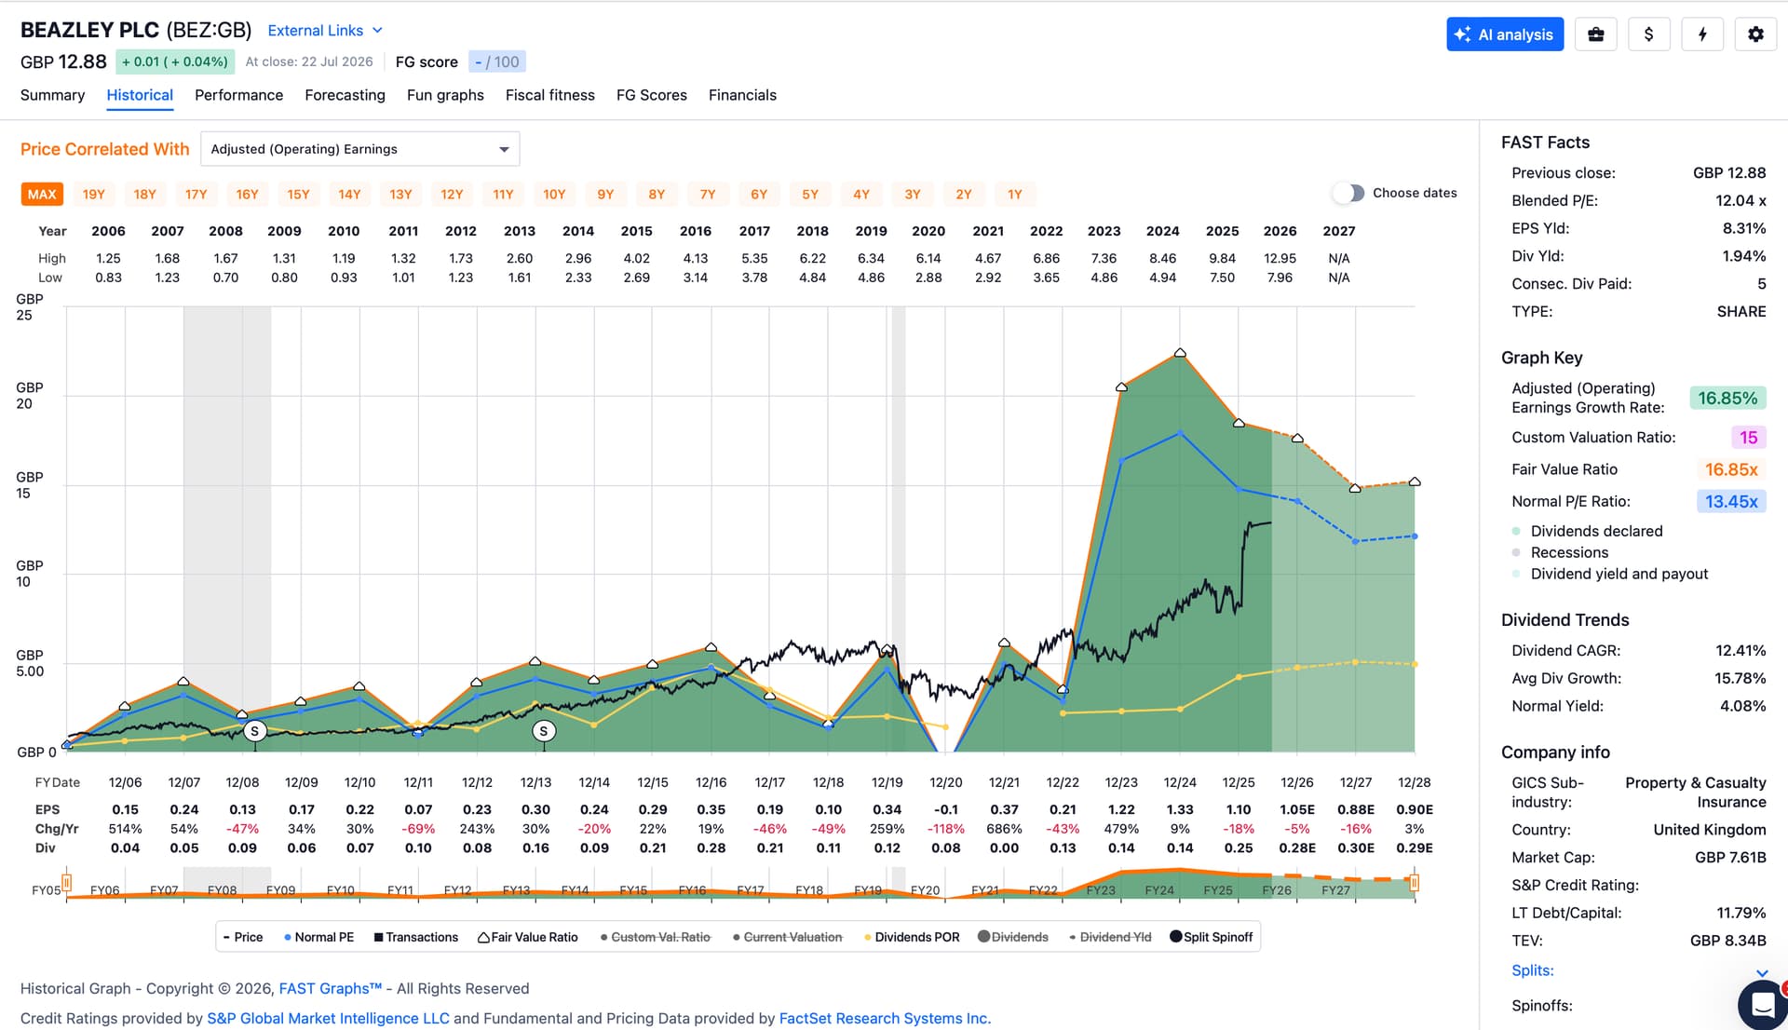
Task: Select the 19Y time range
Action: (x=93, y=194)
